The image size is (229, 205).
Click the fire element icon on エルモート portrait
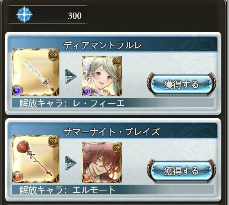(x=86, y=178)
